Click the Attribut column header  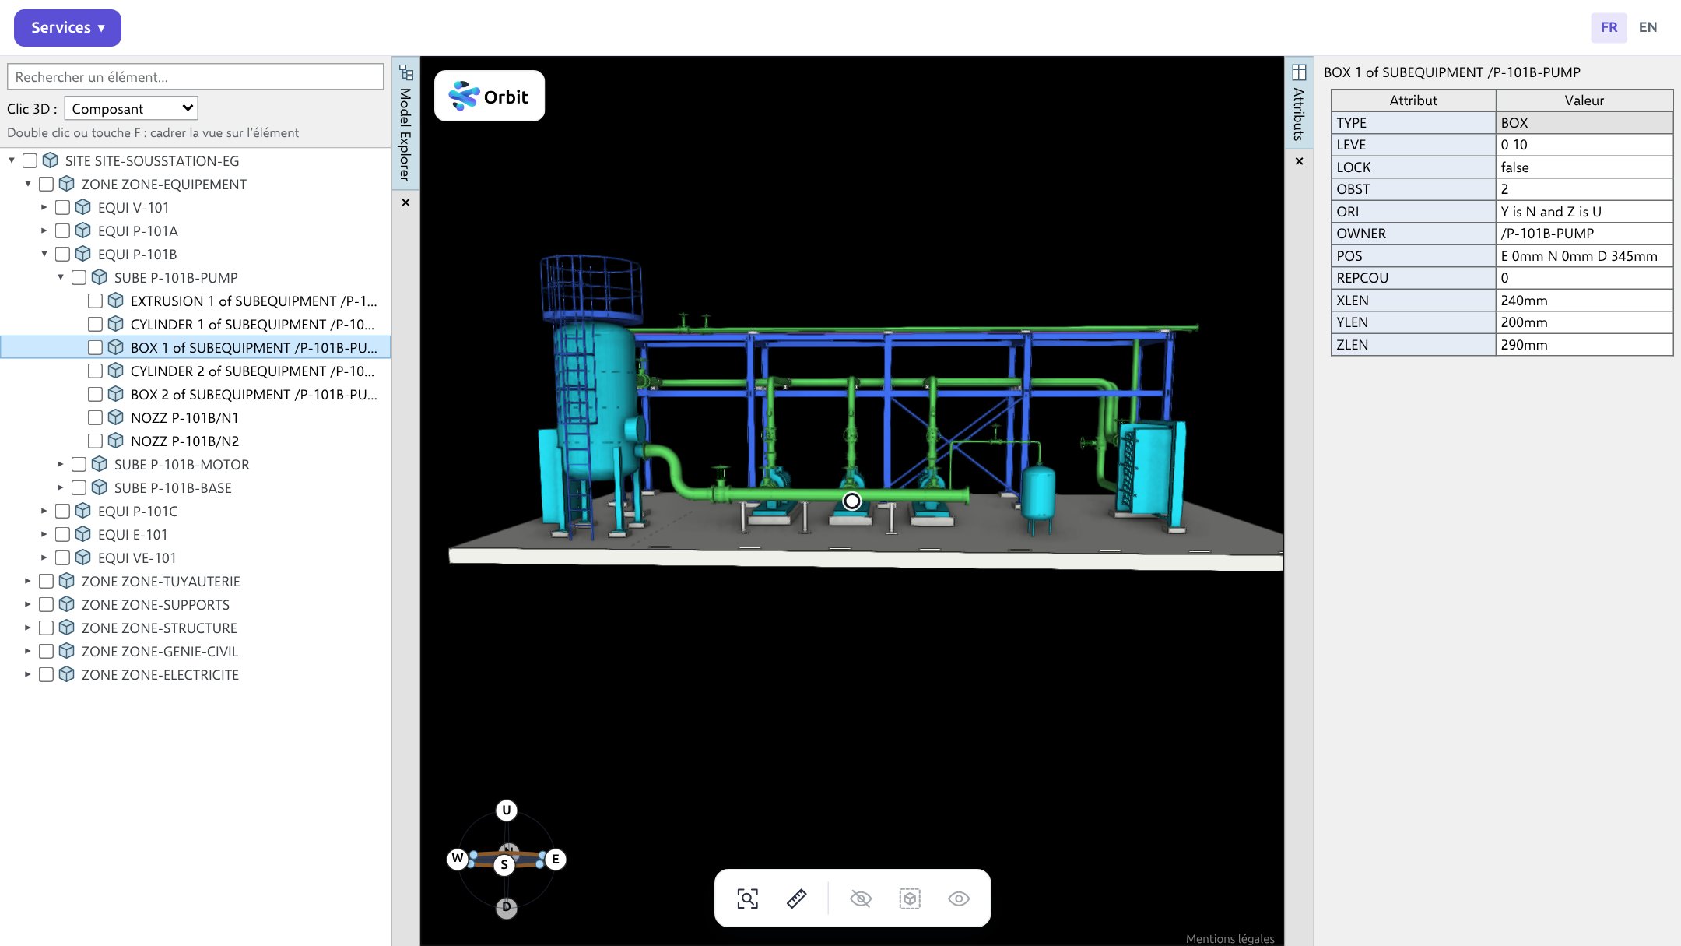(1413, 100)
